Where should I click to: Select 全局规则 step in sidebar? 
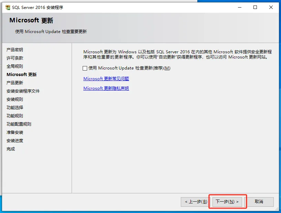click(x=15, y=66)
